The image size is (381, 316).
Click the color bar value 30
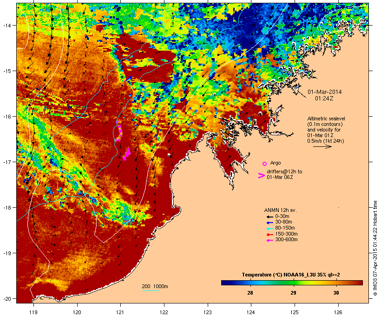(x=336, y=293)
